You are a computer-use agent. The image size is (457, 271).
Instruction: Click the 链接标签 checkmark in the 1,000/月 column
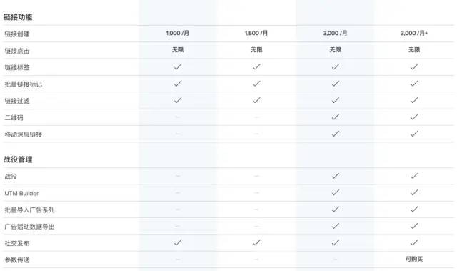pos(178,66)
